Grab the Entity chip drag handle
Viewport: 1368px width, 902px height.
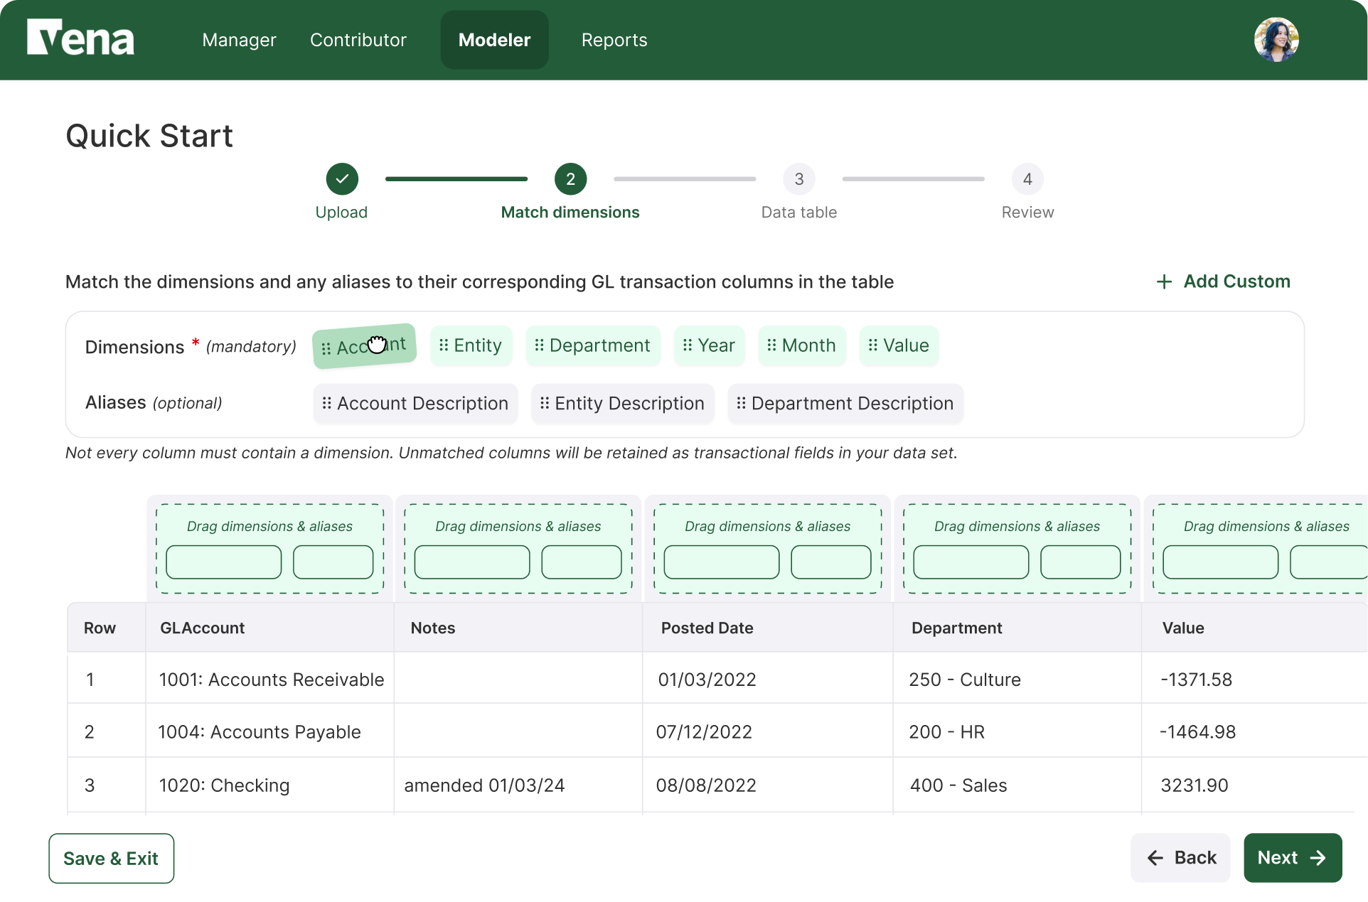(x=444, y=345)
